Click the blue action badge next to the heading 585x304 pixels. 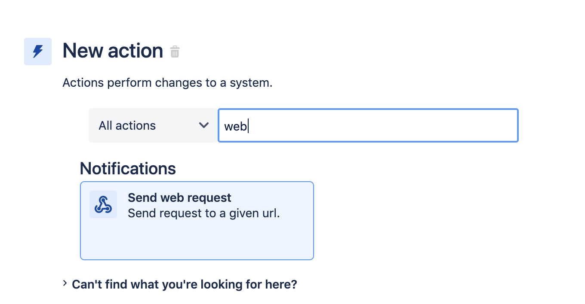(37, 51)
